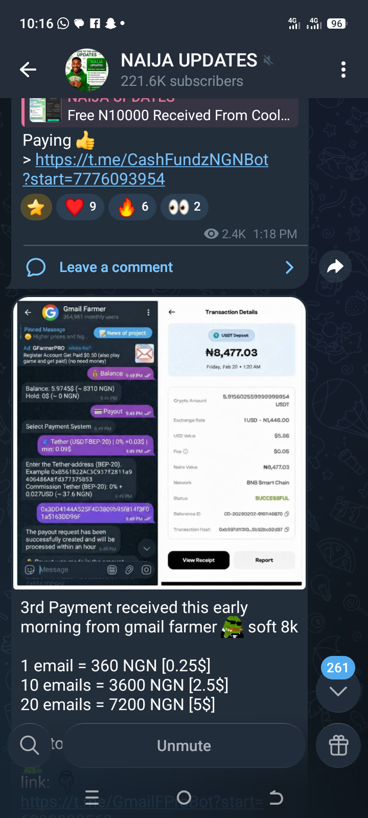The height and width of the screenshot is (818, 368).
Task: Toggle the fire reaction with 6 count
Action: 132,207
